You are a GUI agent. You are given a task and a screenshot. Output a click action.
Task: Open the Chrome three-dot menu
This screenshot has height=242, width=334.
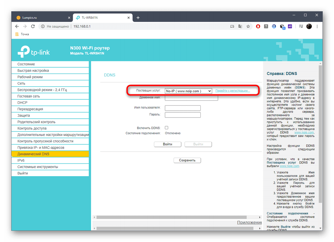(317, 26)
